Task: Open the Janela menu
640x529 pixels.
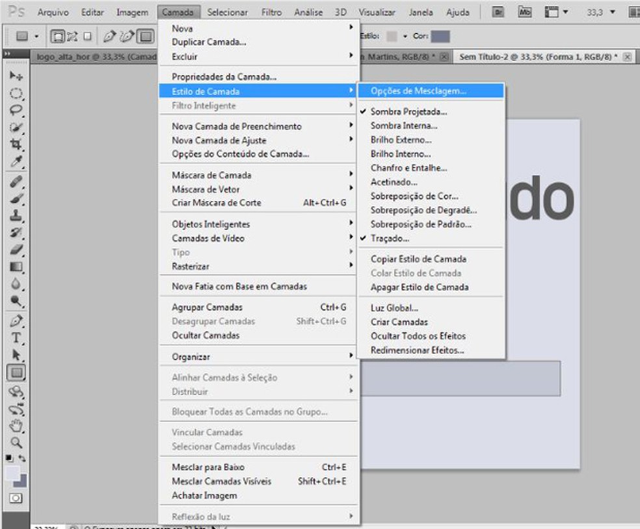Action: pos(421,12)
